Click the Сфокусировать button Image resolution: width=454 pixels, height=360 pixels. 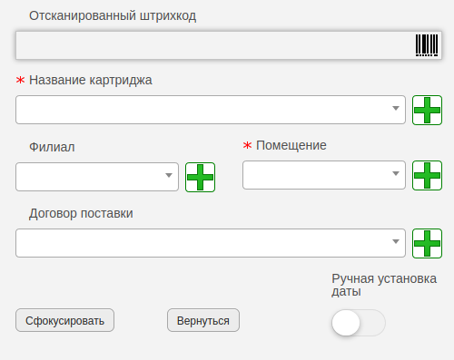pos(64,320)
